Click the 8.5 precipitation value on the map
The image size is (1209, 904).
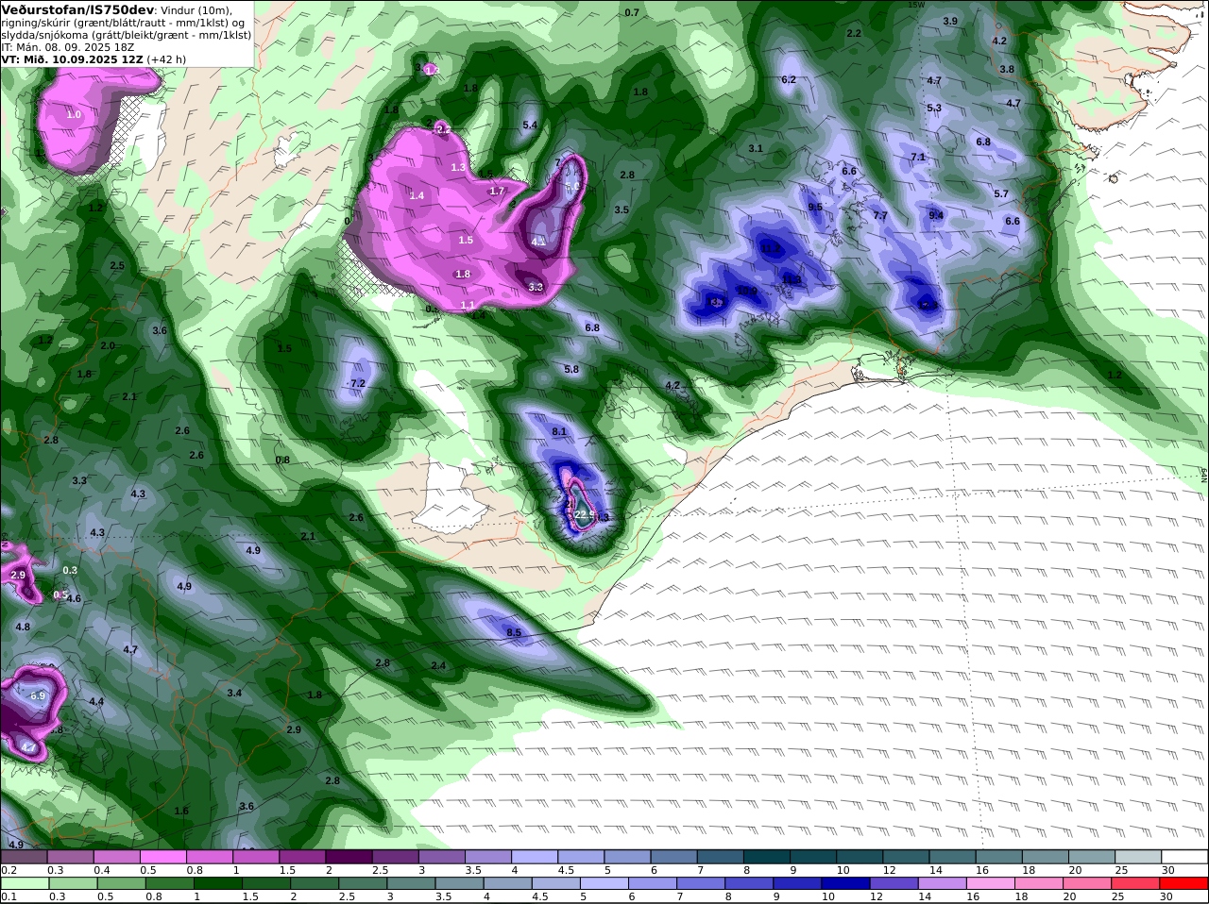[514, 632]
